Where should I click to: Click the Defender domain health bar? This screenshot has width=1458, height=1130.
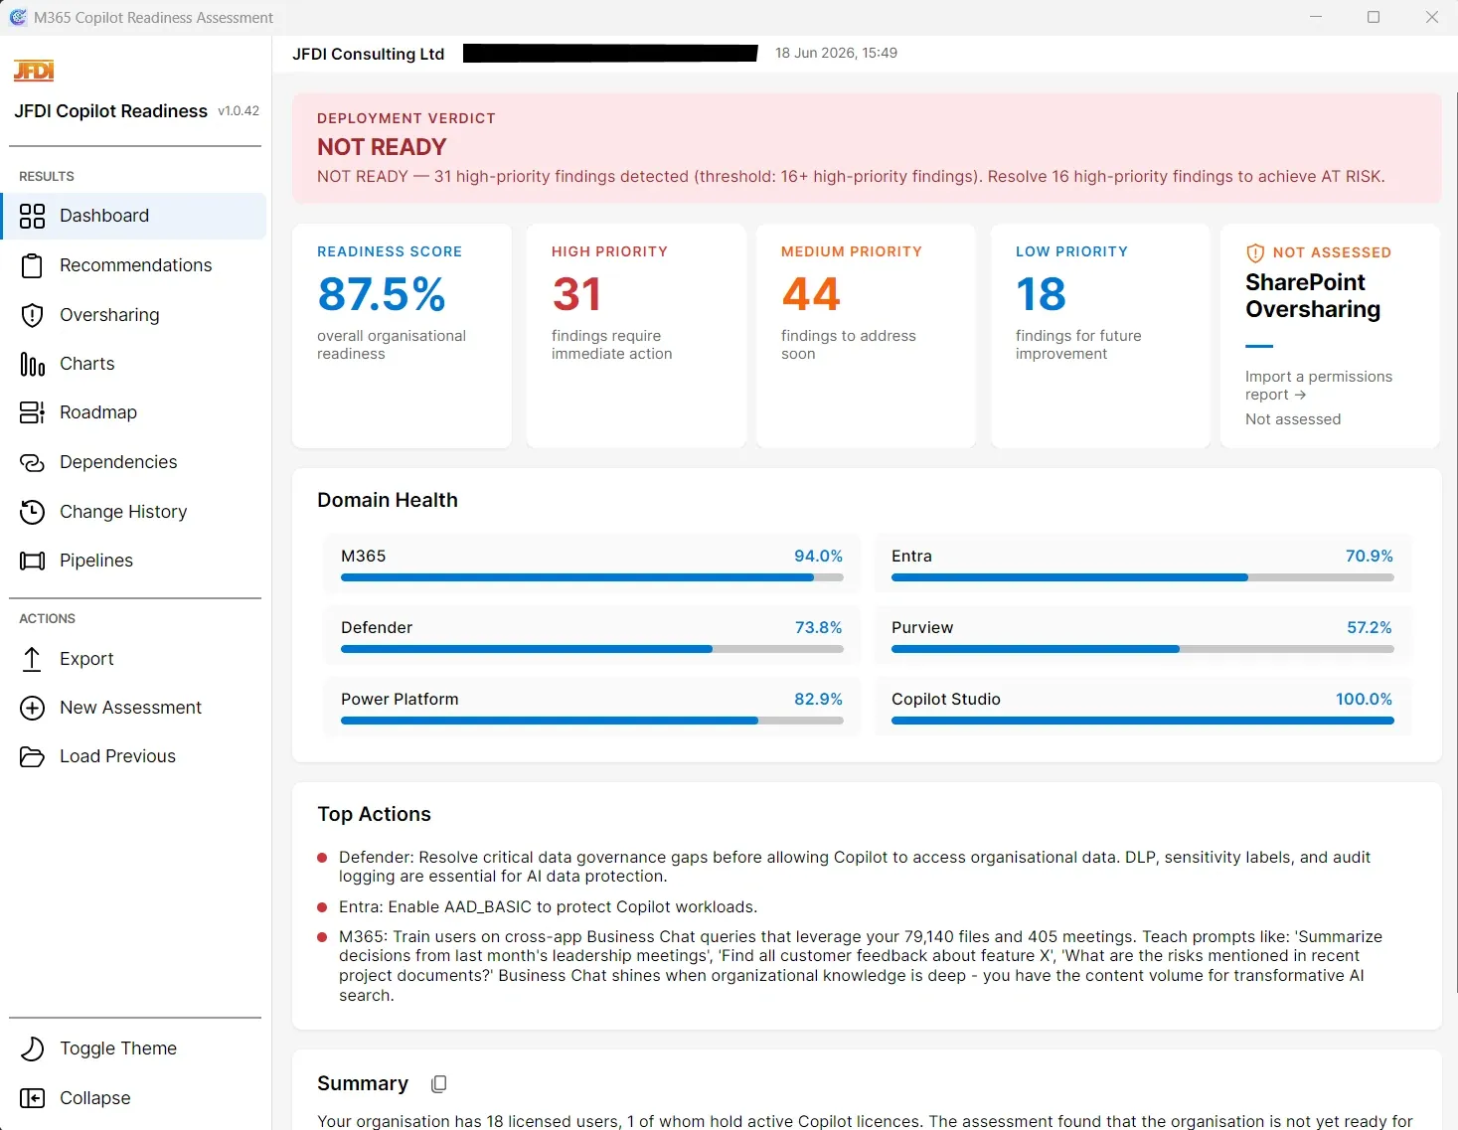591,649
